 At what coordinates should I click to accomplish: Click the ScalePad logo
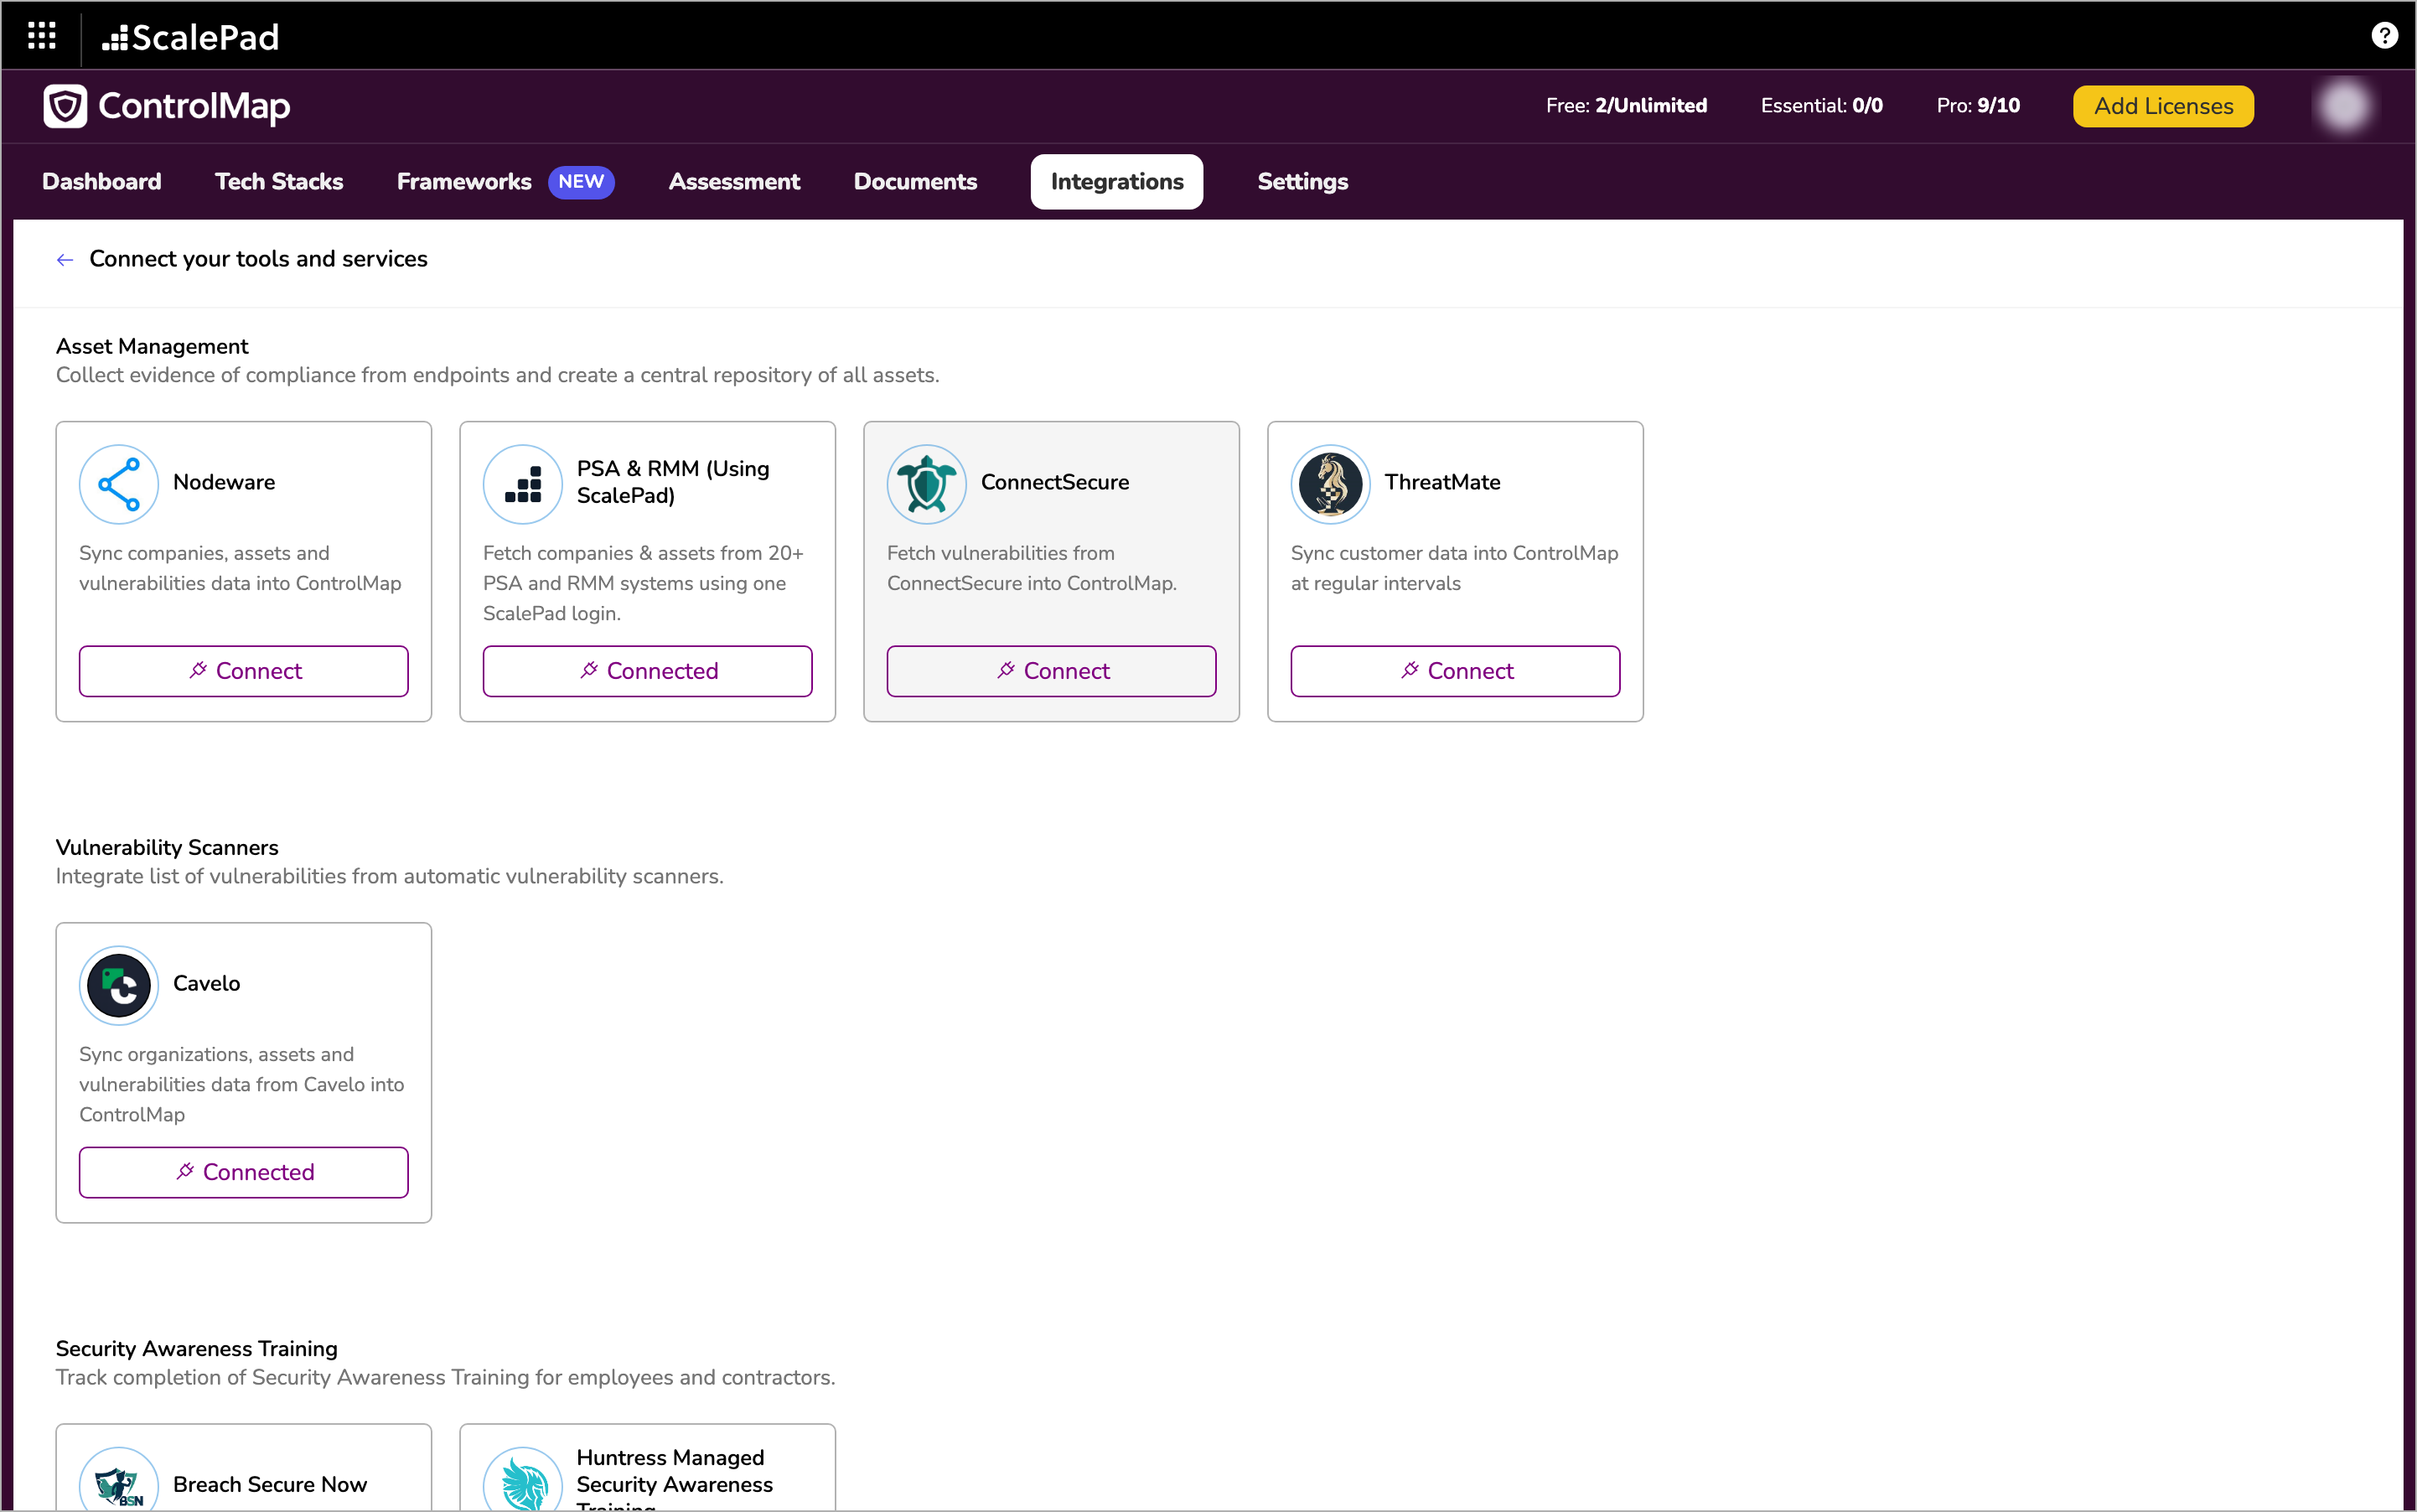coord(190,37)
